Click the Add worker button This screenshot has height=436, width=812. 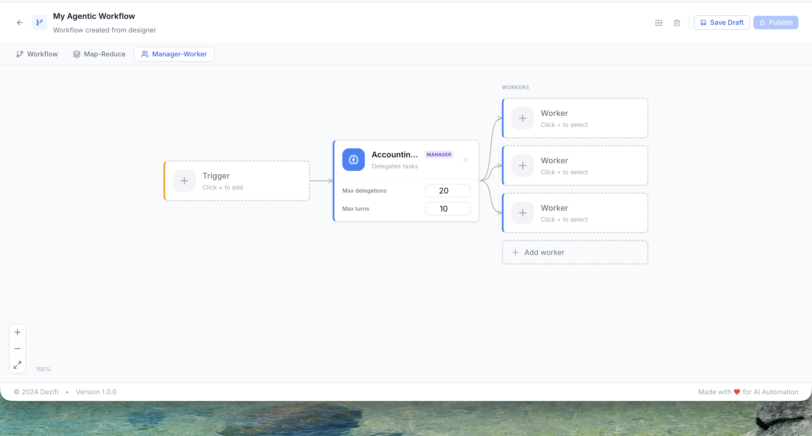575,252
